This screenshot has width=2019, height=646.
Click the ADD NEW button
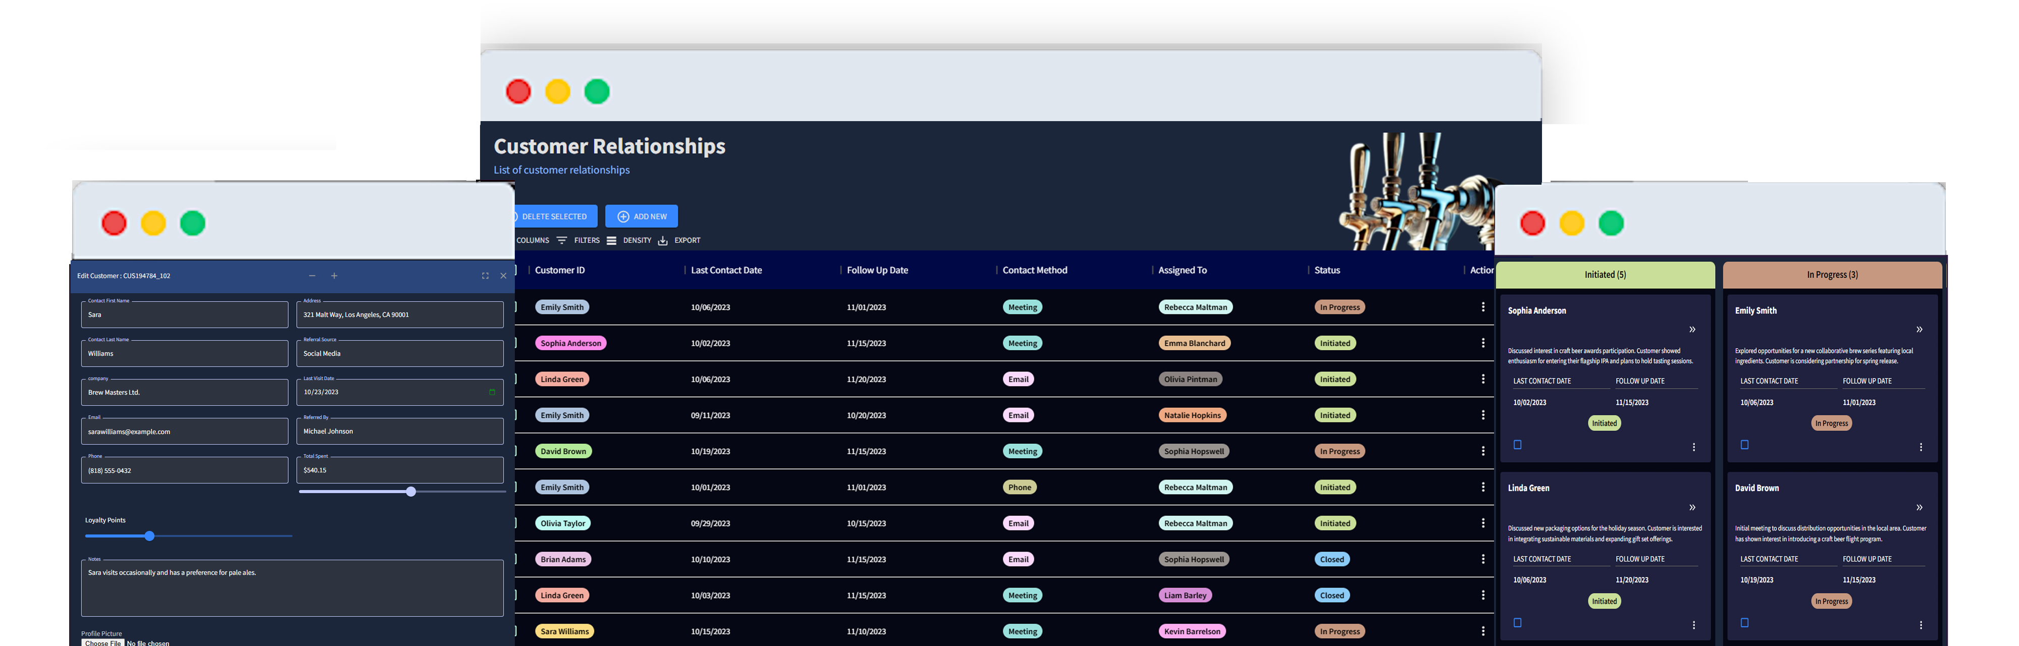click(641, 217)
